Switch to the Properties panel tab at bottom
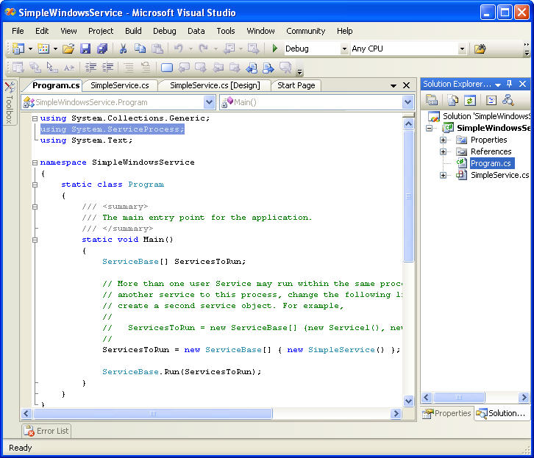The width and height of the screenshot is (534, 458). coord(446,413)
